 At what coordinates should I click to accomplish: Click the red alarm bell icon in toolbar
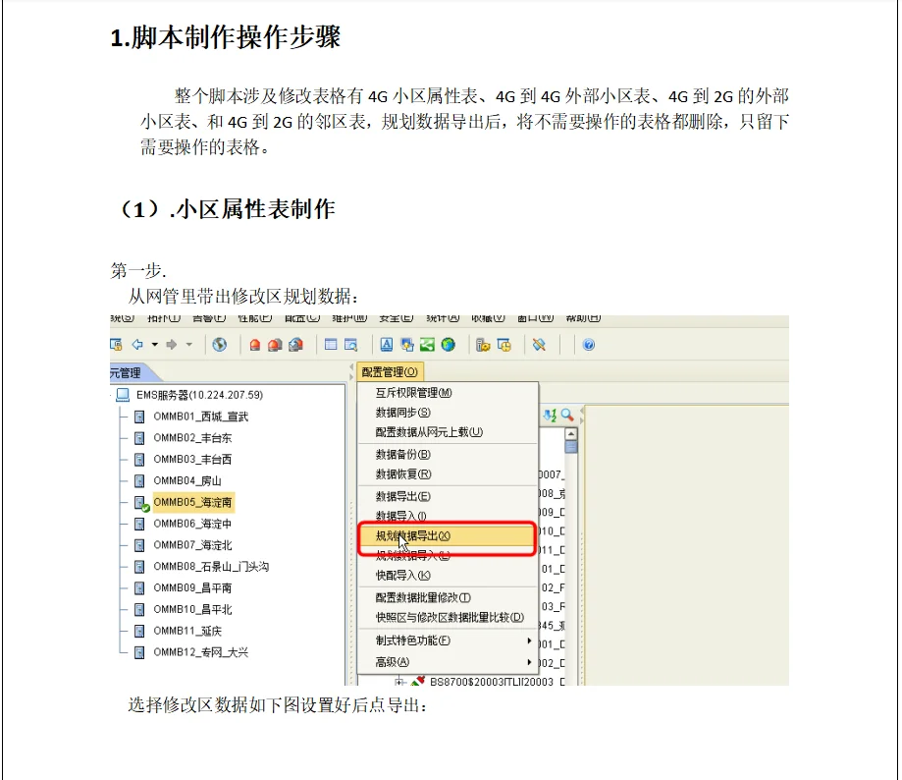(256, 344)
